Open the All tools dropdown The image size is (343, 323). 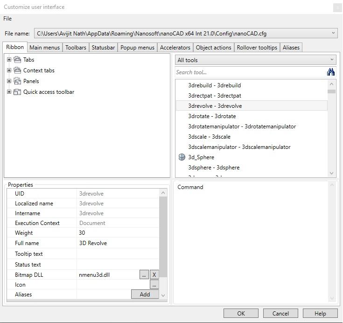[256, 60]
